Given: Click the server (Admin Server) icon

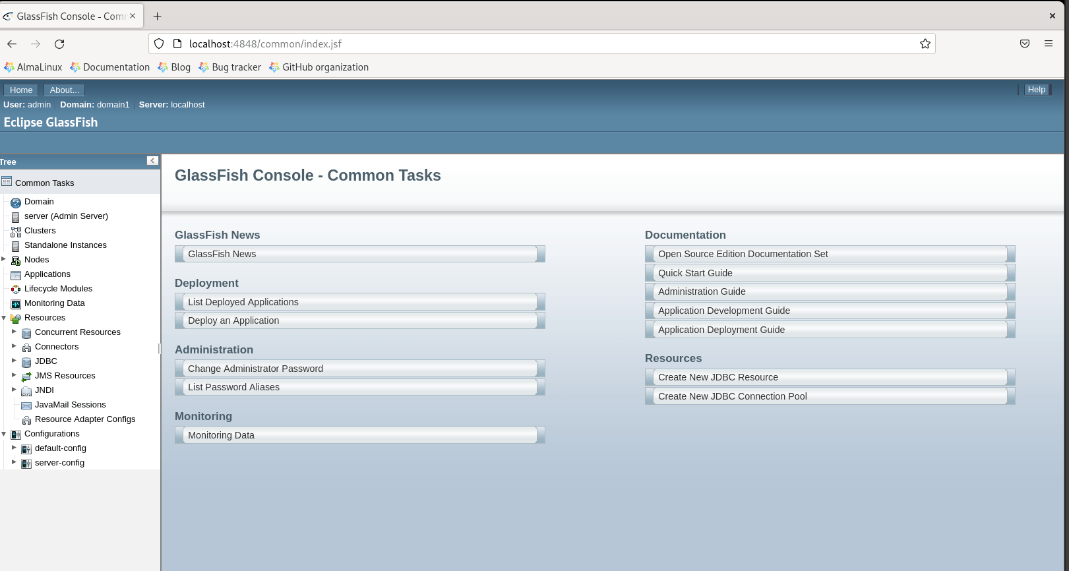Looking at the screenshot, I should tap(16, 217).
